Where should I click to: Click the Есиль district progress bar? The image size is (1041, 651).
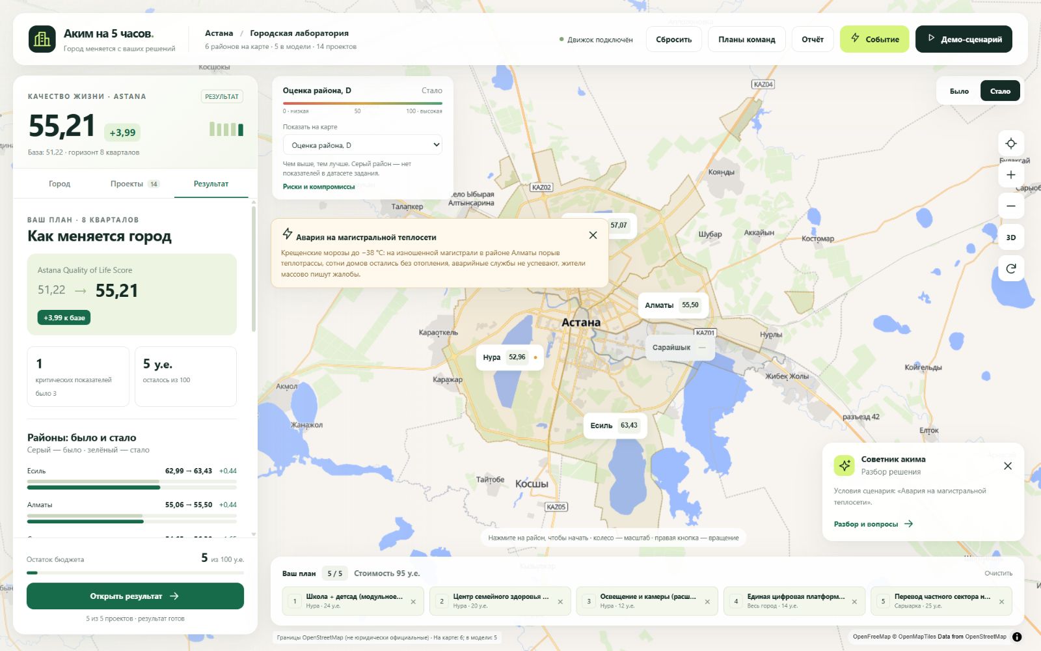pyautogui.click(x=131, y=484)
